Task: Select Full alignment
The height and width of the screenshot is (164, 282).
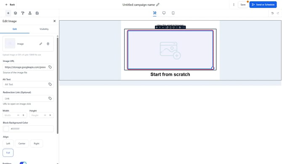Action: (x=8, y=153)
